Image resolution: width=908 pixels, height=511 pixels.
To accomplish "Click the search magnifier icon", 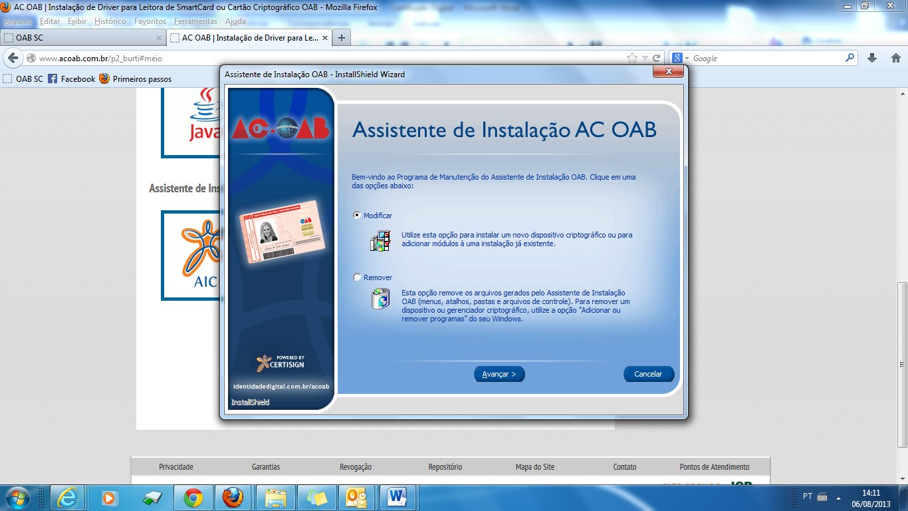I will 850,58.
